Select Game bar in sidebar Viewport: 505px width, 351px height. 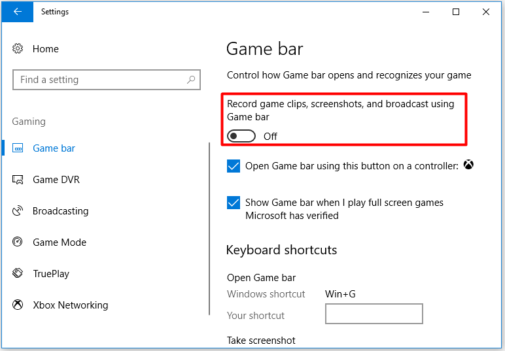point(54,148)
